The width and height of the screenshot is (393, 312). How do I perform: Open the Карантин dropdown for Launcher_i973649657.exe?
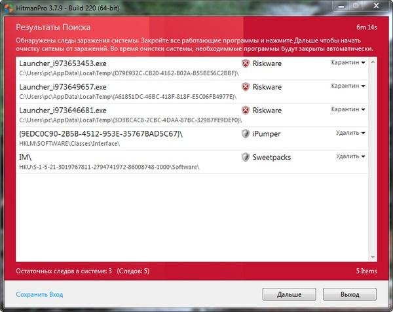348,86
